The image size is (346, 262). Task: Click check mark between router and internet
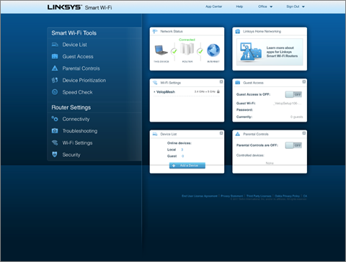[200, 51]
